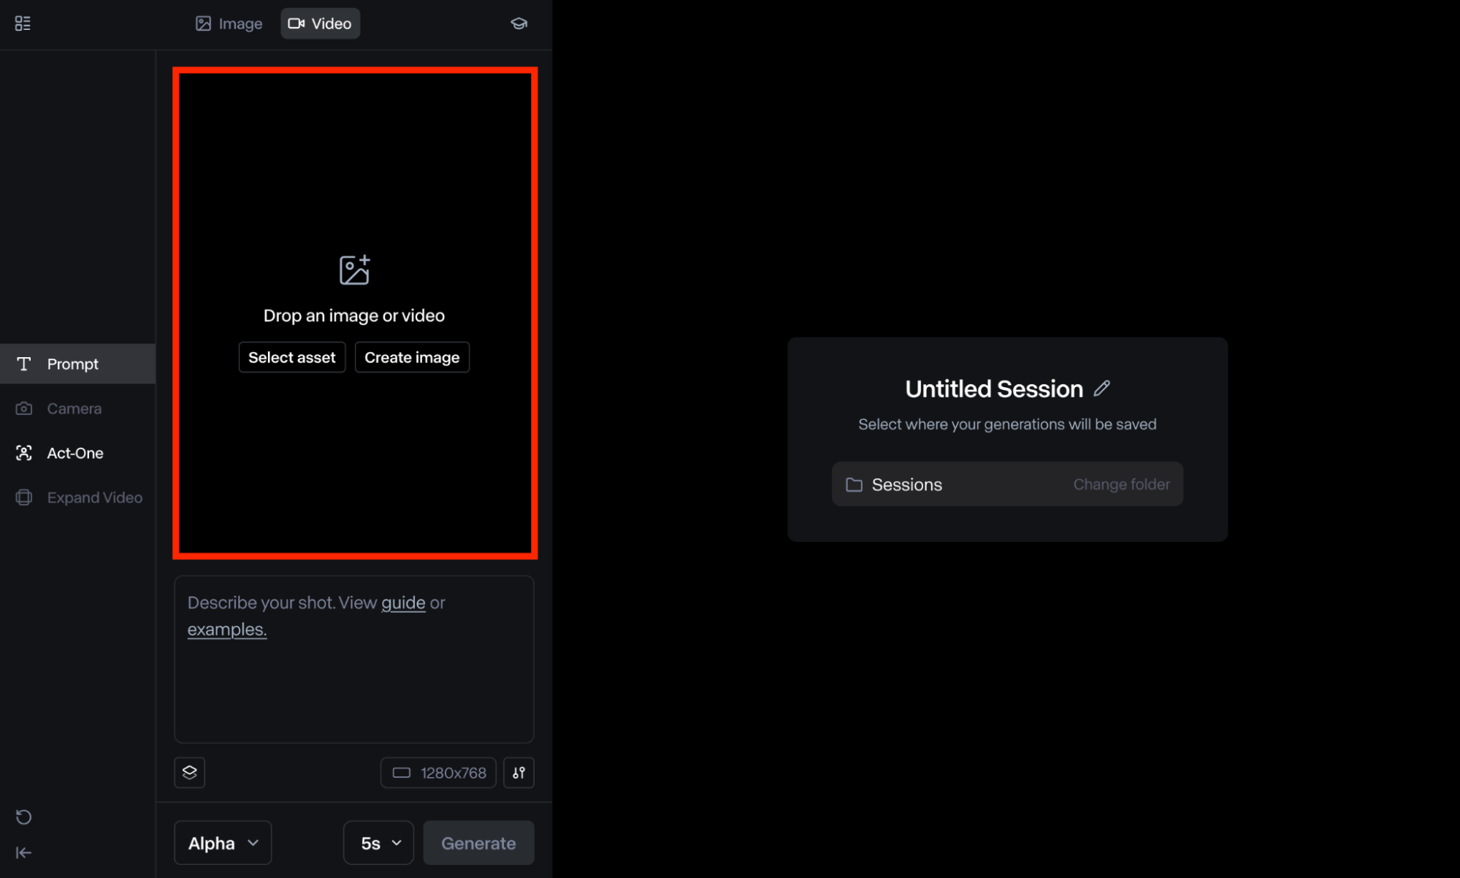Click into the shot description text box

(x=354, y=659)
